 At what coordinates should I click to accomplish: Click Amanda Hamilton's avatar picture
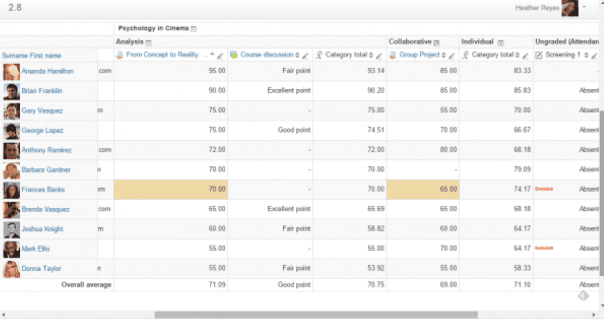12,72
